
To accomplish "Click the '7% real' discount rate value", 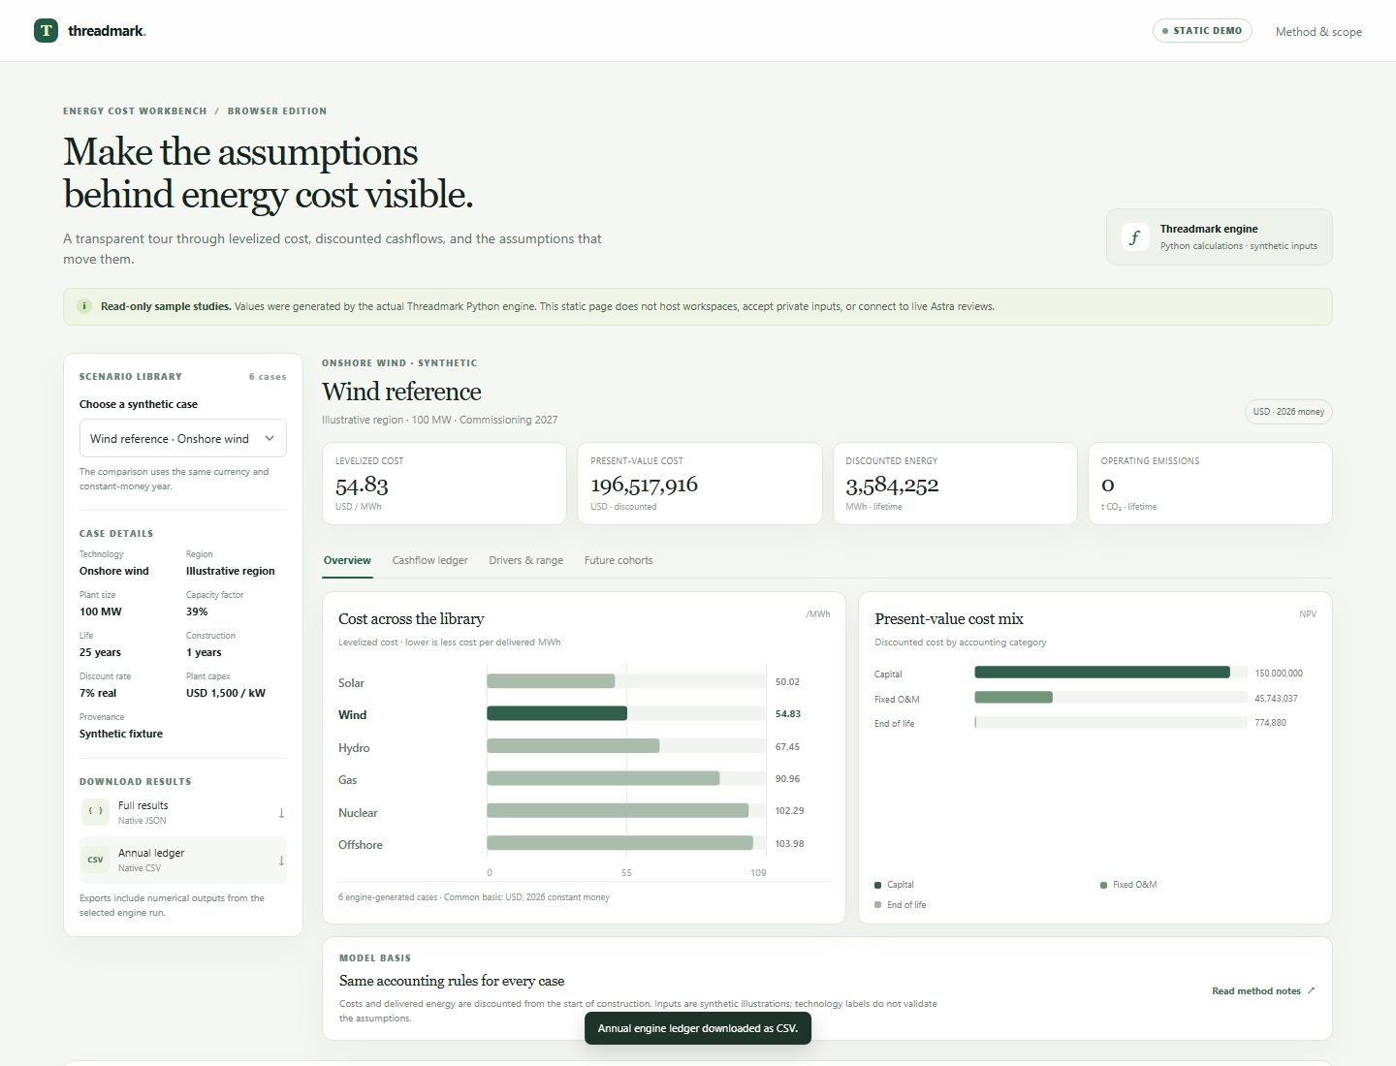I will click(98, 693).
